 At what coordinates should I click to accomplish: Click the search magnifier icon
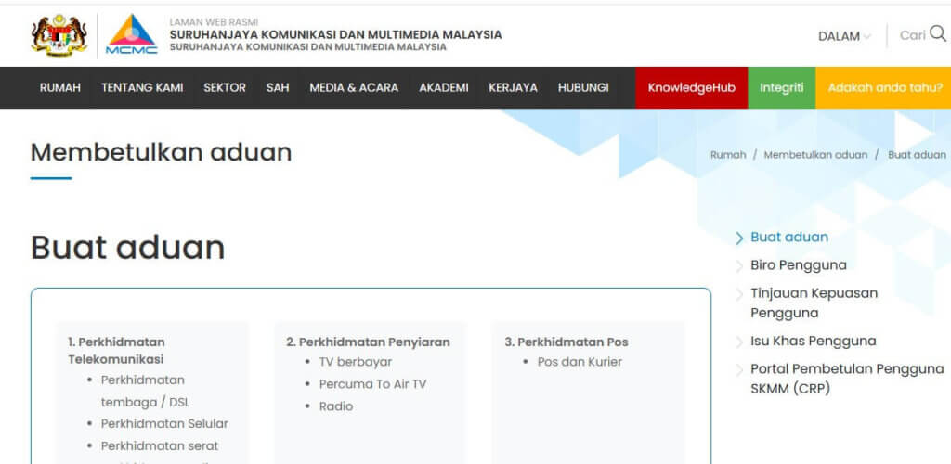[x=938, y=34]
